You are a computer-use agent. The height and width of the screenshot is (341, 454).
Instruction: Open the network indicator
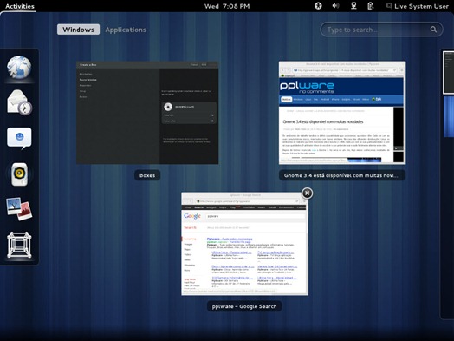(353, 6)
